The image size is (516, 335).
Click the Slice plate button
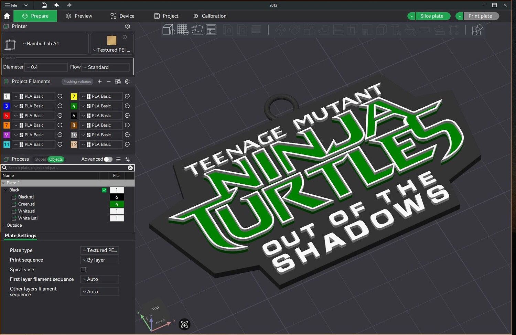pyautogui.click(x=433, y=16)
